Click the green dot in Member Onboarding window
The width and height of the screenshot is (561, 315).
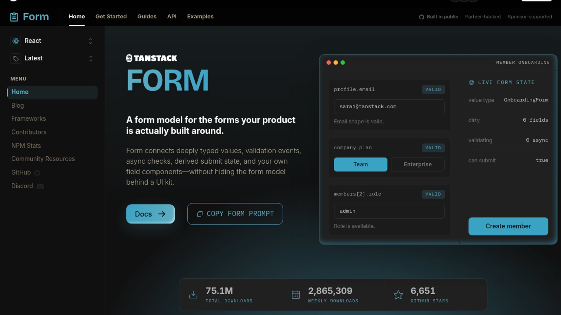click(x=343, y=63)
